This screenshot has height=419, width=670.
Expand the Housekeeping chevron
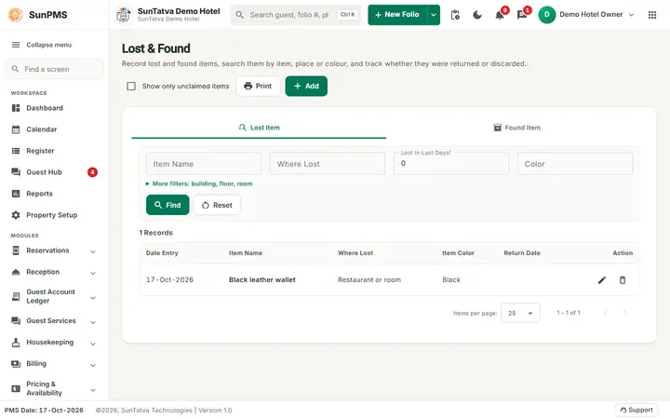(93, 344)
